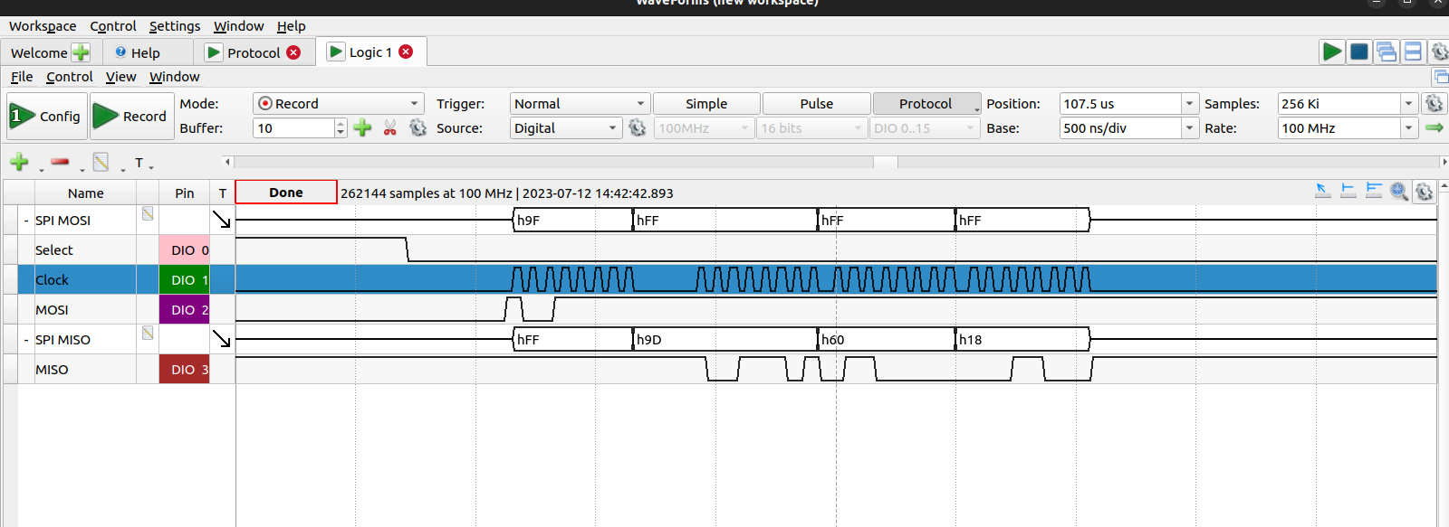
Task: Click the green arrow next to Rate
Action: tap(1435, 128)
